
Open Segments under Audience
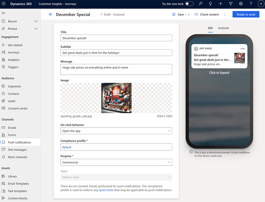click(14, 86)
